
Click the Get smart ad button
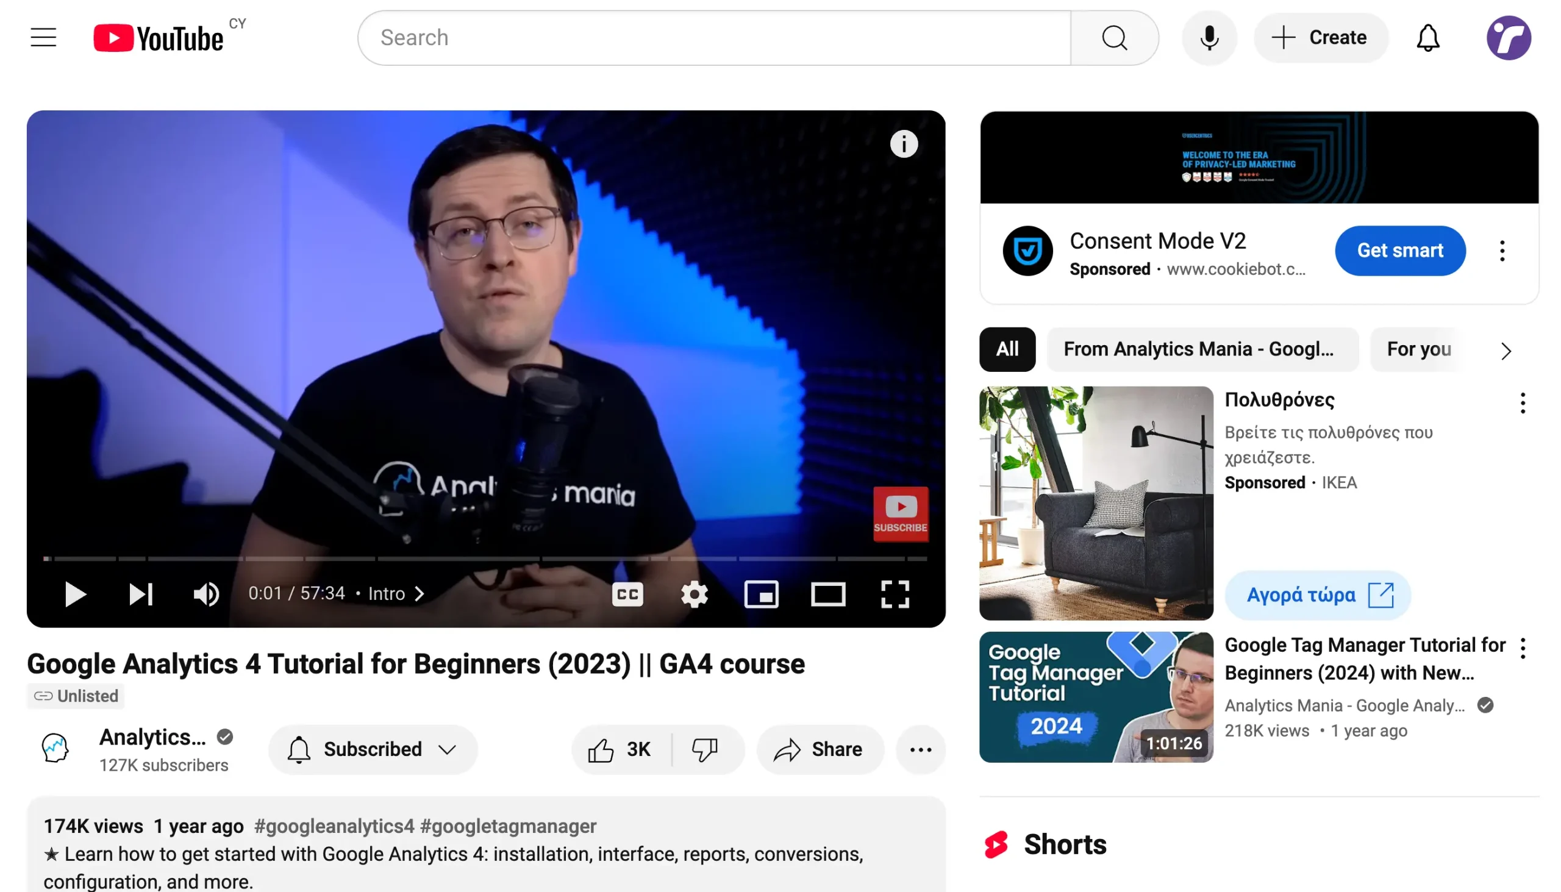tap(1399, 251)
